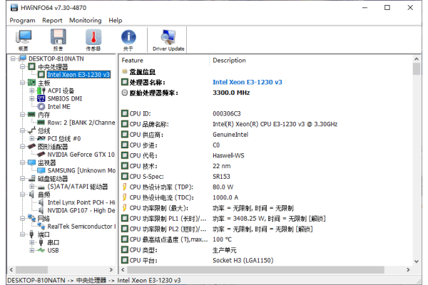Select RealTek Semiconductor tree item

click(81, 227)
